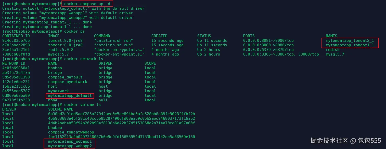Click the mytomcatapp_webapp2 volume name
This screenshot has width=386, height=149.
click(70, 146)
